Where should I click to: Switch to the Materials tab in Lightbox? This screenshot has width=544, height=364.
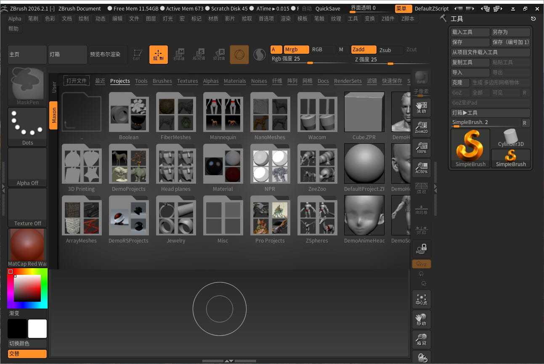click(235, 81)
